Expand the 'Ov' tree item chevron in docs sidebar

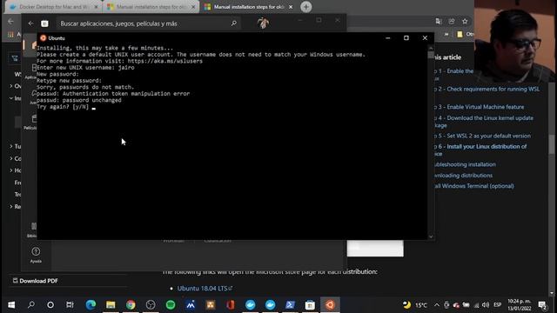[11, 86]
